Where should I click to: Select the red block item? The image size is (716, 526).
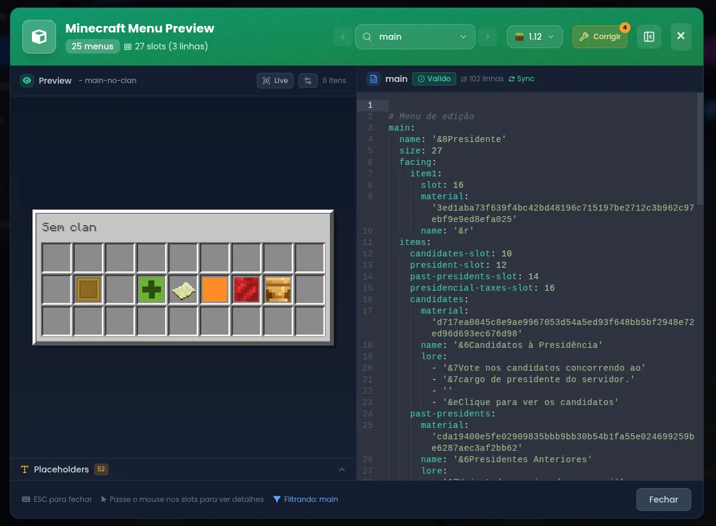tap(247, 289)
